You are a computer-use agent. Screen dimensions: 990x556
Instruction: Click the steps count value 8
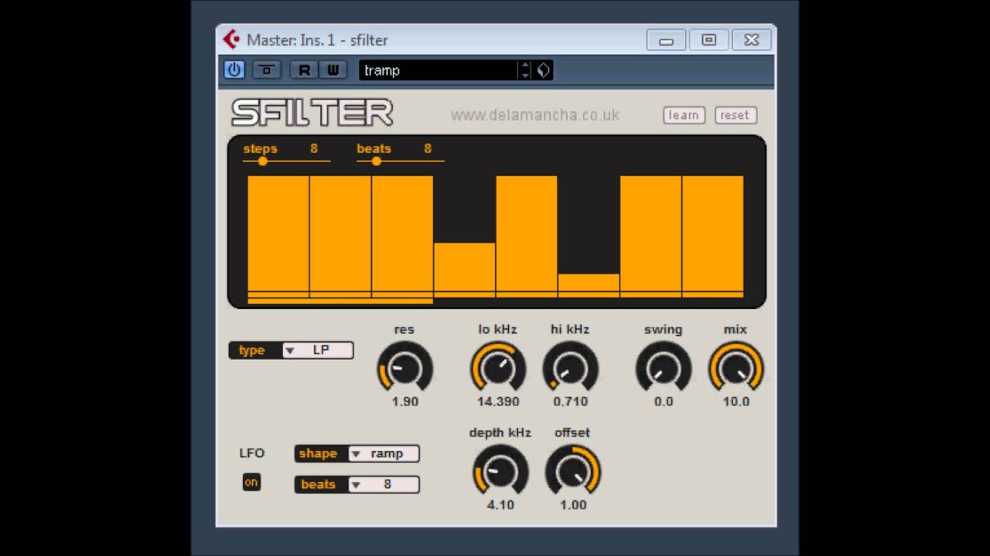[314, 148]
